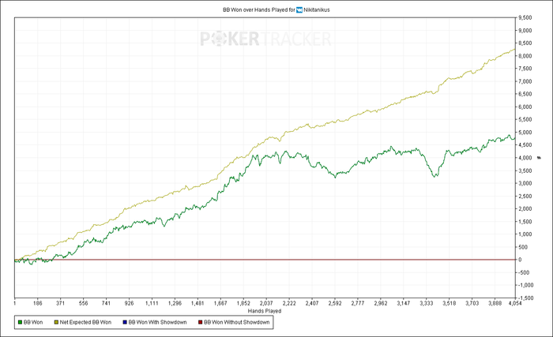Viewport: 553px width, 337px height.
Task: Click the 2,500 y-axis label
Action: tap(525, 197)
